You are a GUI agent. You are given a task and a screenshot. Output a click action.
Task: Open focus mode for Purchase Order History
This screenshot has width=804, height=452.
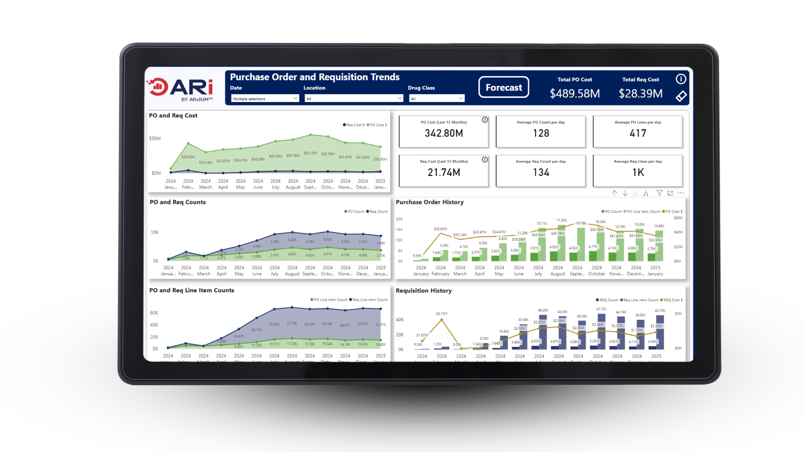(x=670, y=193)
